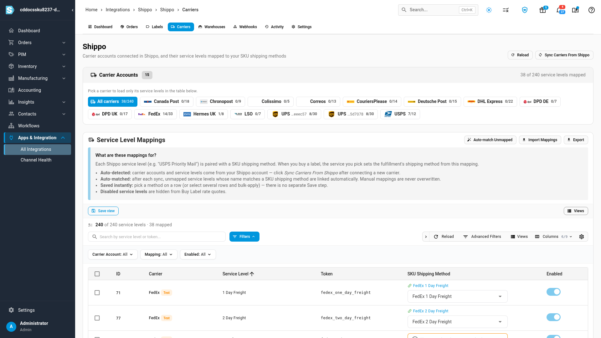Select the USPS carrier chip
This screenshot has height=338, width=601.
click(x=400, y=114)
